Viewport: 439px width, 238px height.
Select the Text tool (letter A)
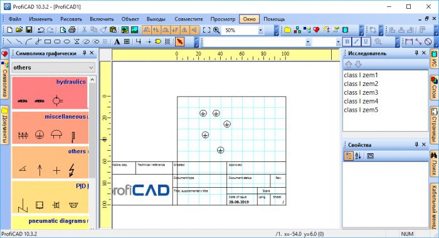point(117,42)
